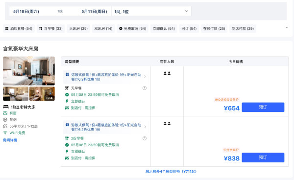294x180 pixels.
Task: Expand package chevron in the ¥654 row
Action: click(x=146, y=76)
